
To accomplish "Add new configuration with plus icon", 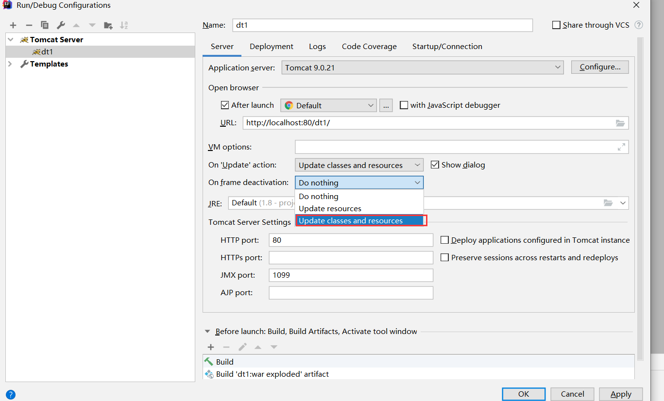I will tap(13, 25).
